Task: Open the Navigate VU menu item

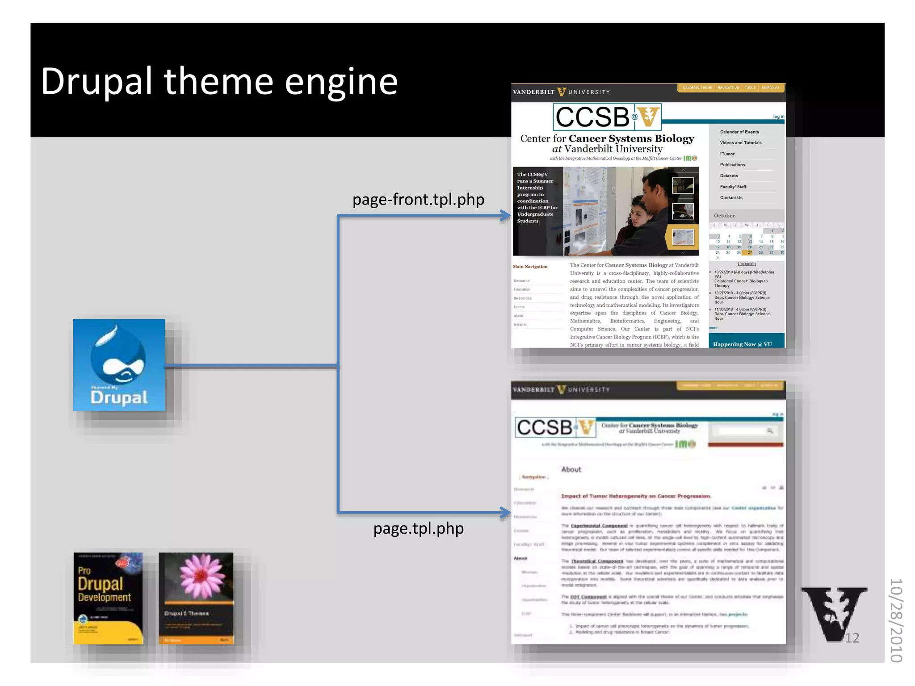Action: (x=728, y=88)
